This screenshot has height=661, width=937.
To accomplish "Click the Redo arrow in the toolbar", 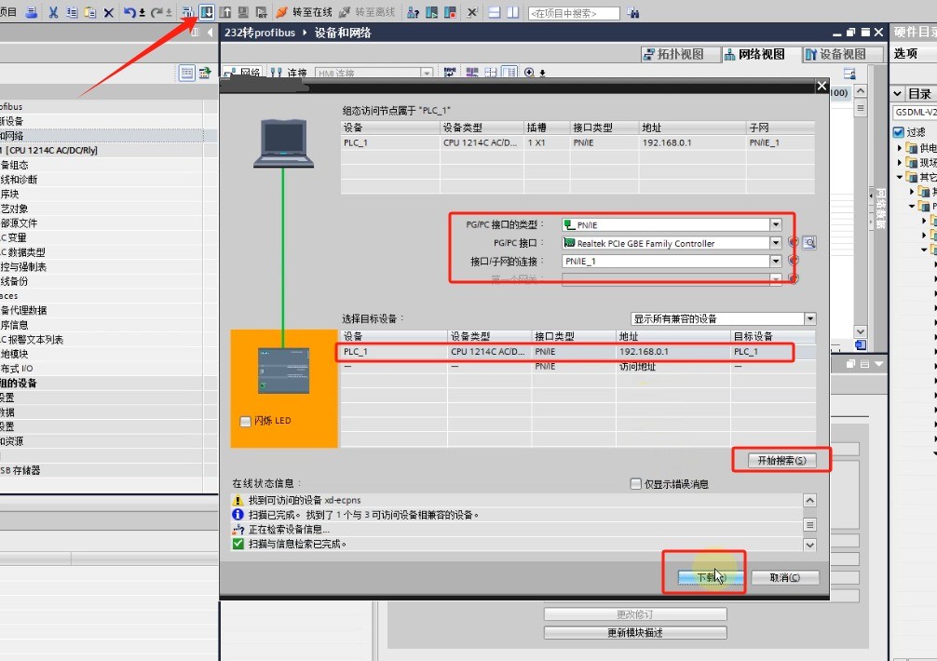I will click(157, 12).
